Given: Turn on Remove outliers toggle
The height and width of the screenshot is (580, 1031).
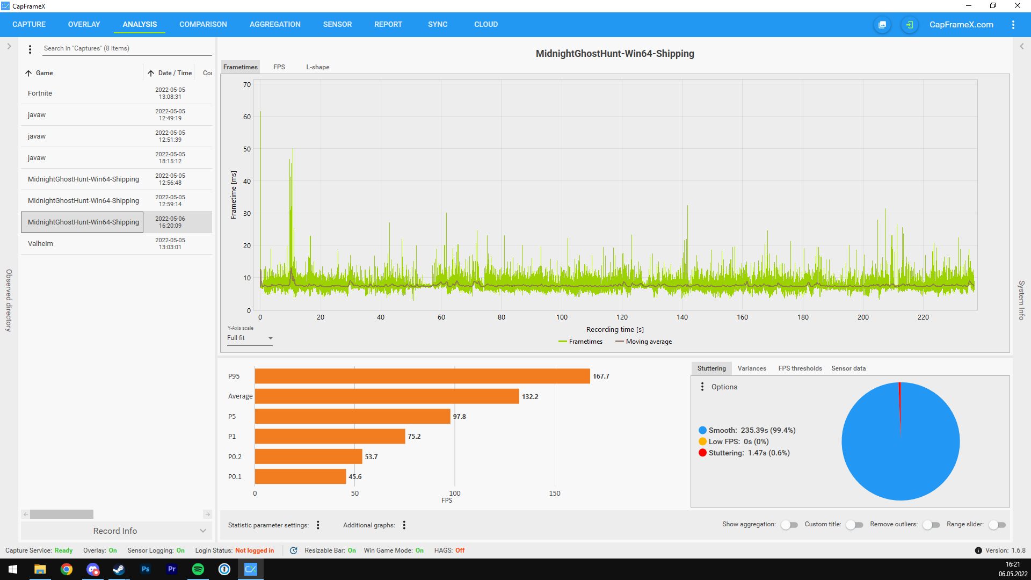Looking at the screenshot, I should coord(931,525).
